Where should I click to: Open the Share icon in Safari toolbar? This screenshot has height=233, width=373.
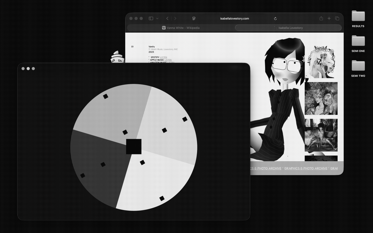(321, 19)
